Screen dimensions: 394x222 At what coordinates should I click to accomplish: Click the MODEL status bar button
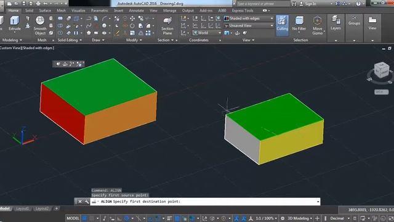73,218
